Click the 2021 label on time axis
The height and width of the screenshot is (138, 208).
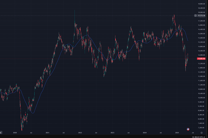[x=47, y=133]
